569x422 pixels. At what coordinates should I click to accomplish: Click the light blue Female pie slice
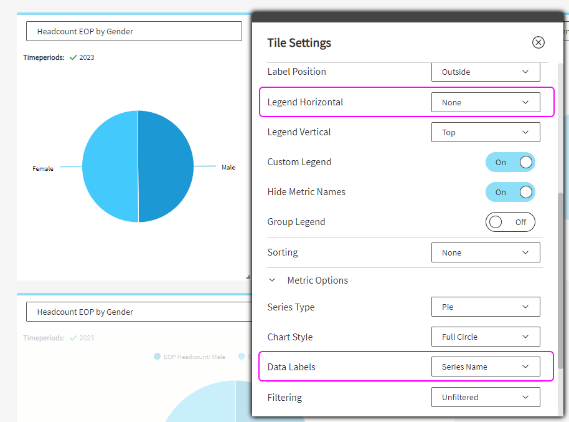(110, 166)
